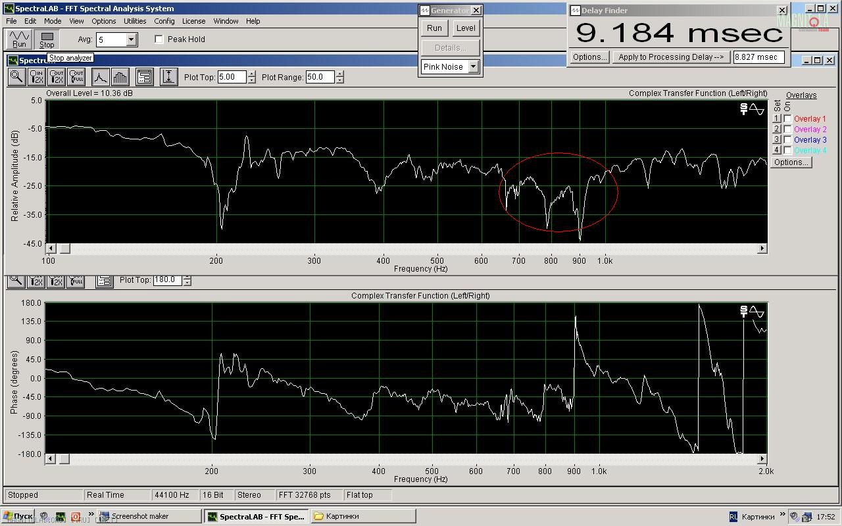Open the Utilities menu
Viewport: 842px width, 526px height.
pos(135,21)
